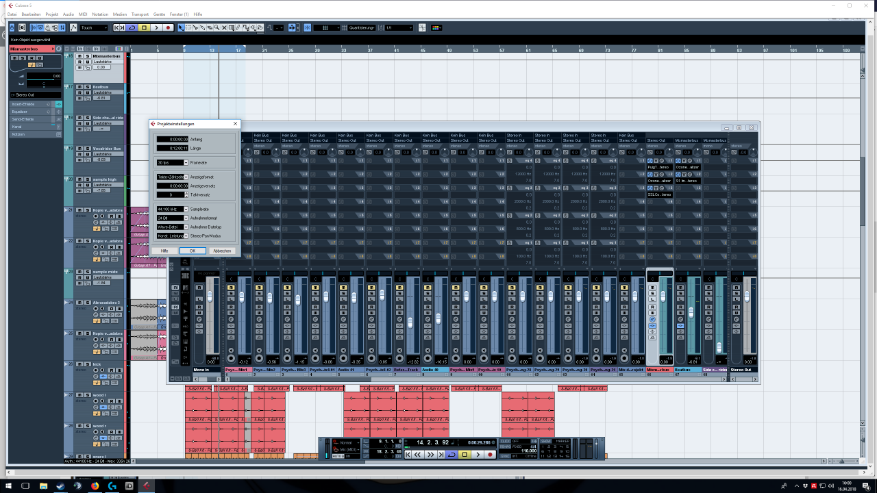Adjust the Mixmasterbus fader in mixer
This screenshot has width=877, height=493.
(x=663, y=296)
